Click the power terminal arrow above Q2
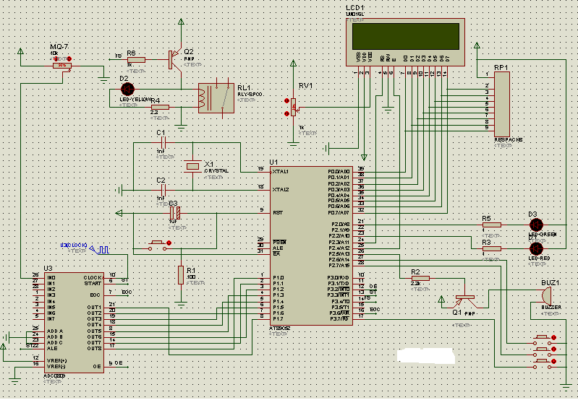The height and width of the screenshot is (400, 578). click(181, 22)
